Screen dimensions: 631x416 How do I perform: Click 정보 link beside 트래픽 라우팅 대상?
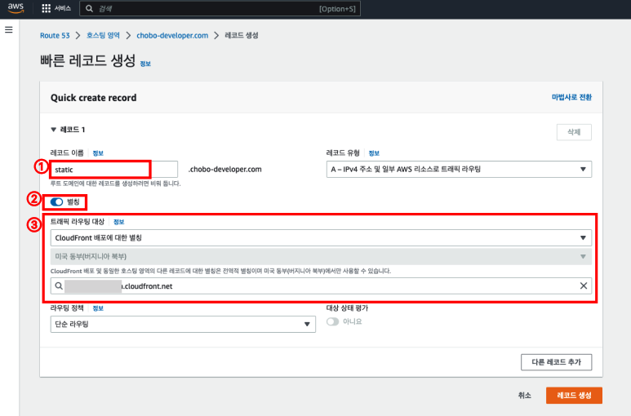pos(118,222)
